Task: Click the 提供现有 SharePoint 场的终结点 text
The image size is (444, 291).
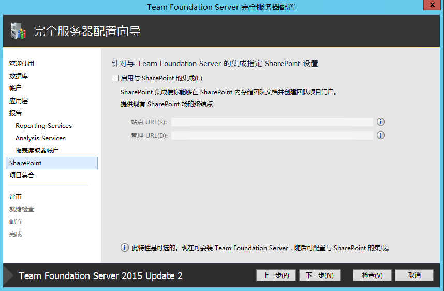Action: tap(167, 104)
